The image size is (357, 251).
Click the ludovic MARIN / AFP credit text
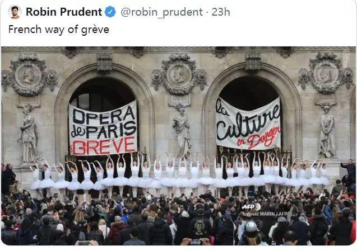point(265,214)
